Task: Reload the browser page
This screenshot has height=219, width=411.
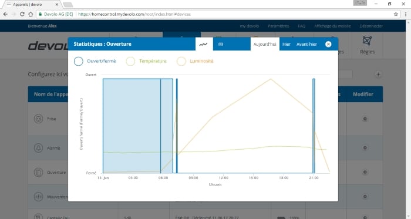Action: click(22, 14)
